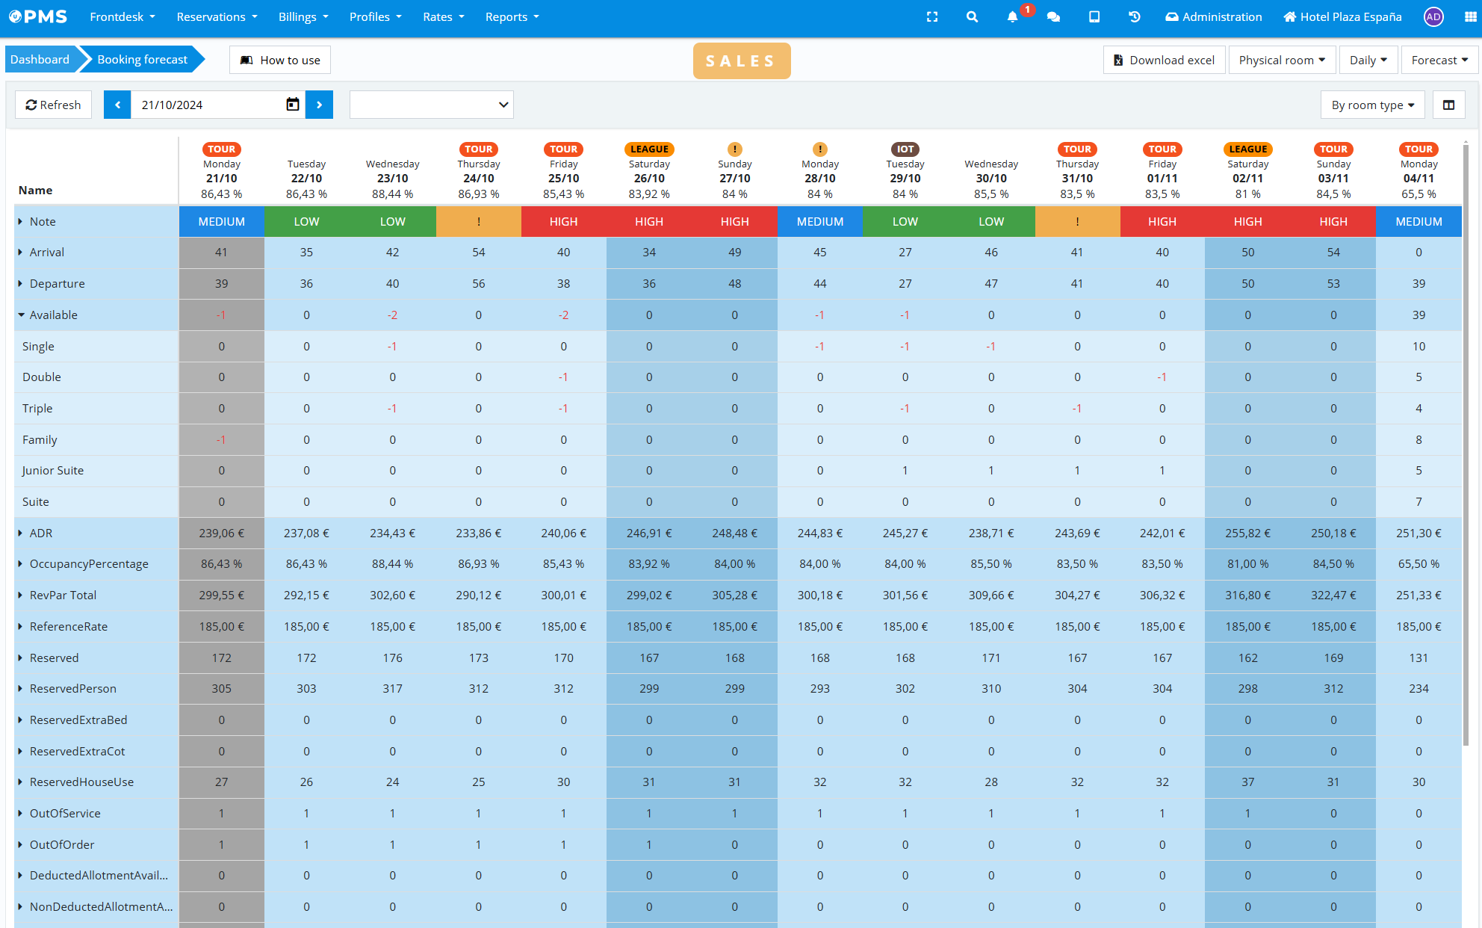1482x928 pixels.
Task: Expand the ADR row
Action: click(20, 533)
